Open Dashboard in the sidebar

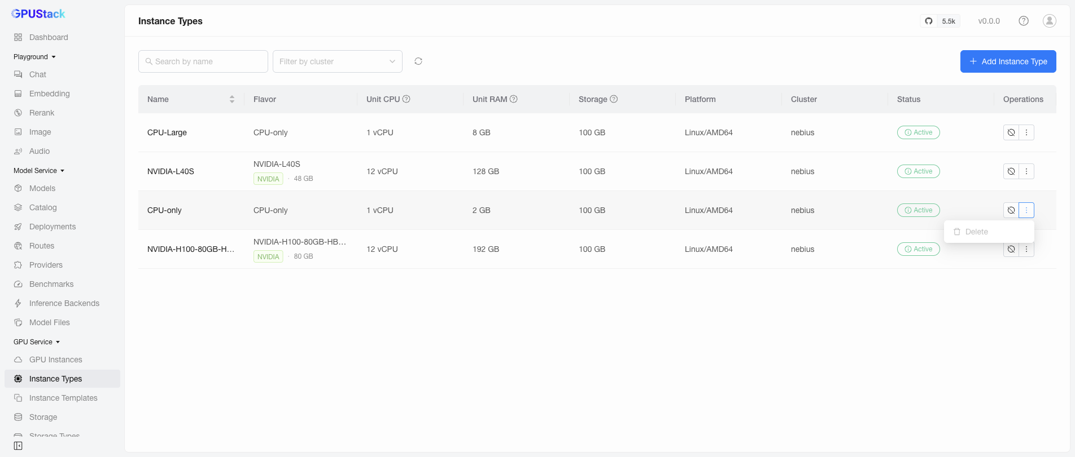pyautogui.click(x=62, y=37)
